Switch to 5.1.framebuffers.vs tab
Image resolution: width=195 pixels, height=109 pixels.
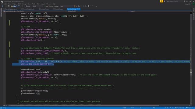[x=44, y=9]
